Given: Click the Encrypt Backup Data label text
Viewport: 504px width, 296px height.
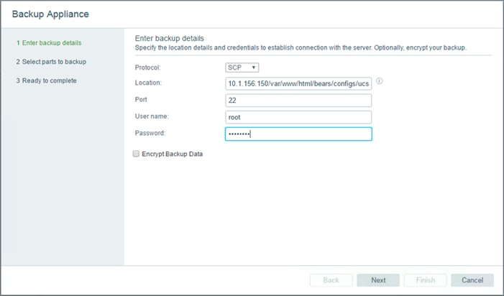Looking at the screenshot, I should pos(173,154).
